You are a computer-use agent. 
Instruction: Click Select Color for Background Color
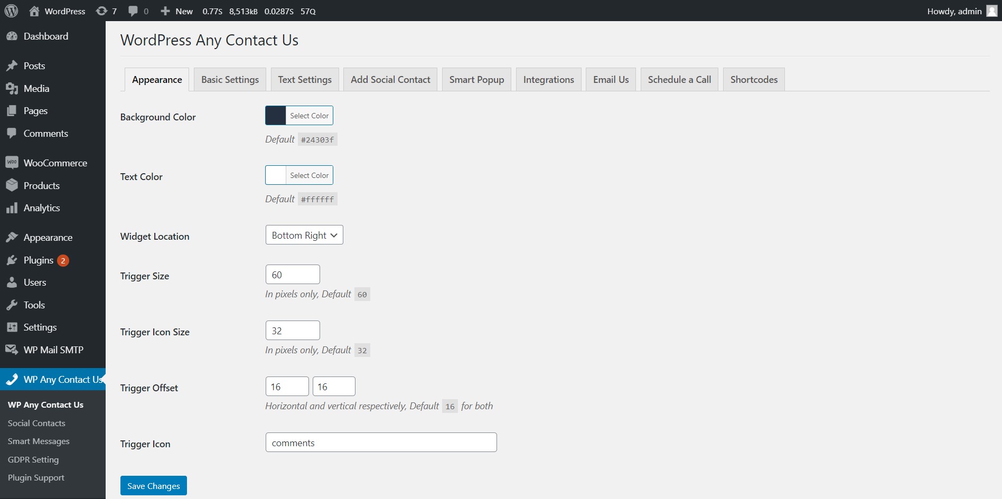tap(309, 116)
